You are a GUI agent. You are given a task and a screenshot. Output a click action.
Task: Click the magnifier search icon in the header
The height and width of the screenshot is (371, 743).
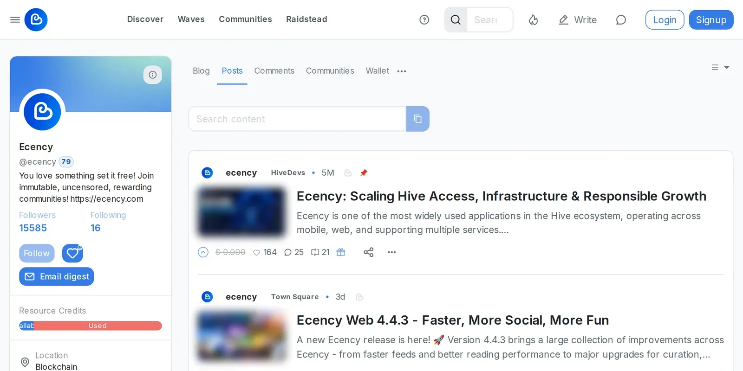[x=456, y=19]
